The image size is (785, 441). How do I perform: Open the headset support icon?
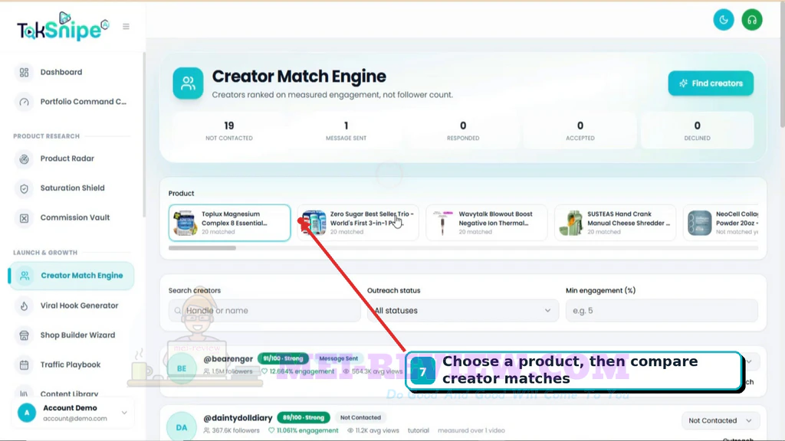click(x=751, y=20)
